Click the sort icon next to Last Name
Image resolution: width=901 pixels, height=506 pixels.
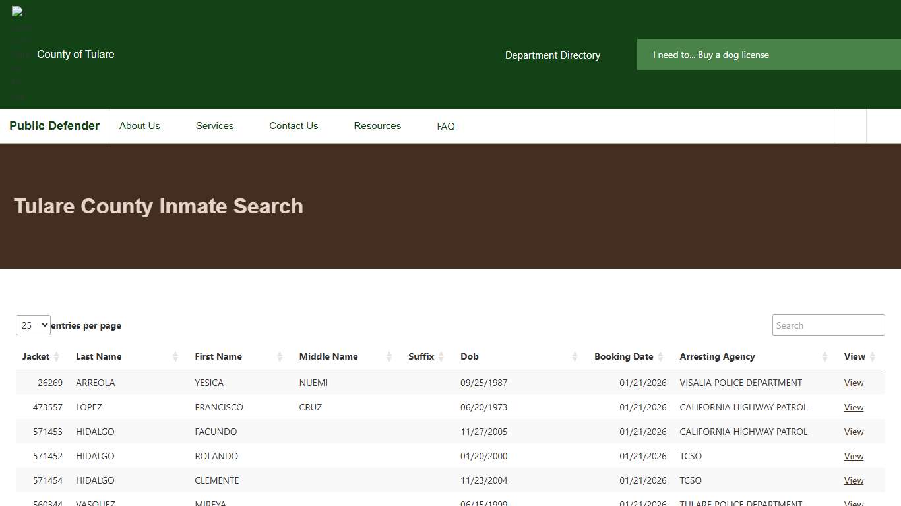[x=176, y=356]
